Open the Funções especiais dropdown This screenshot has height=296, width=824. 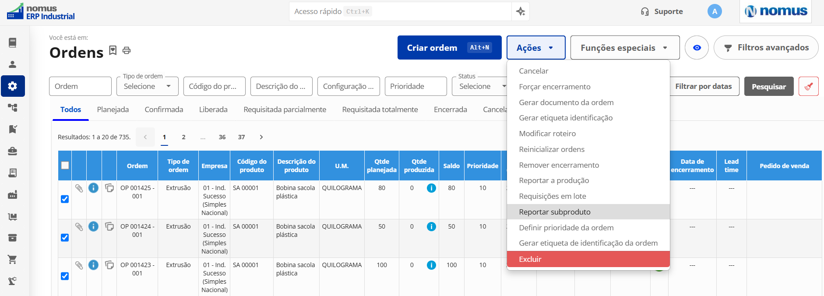click(x=625, y=48)
